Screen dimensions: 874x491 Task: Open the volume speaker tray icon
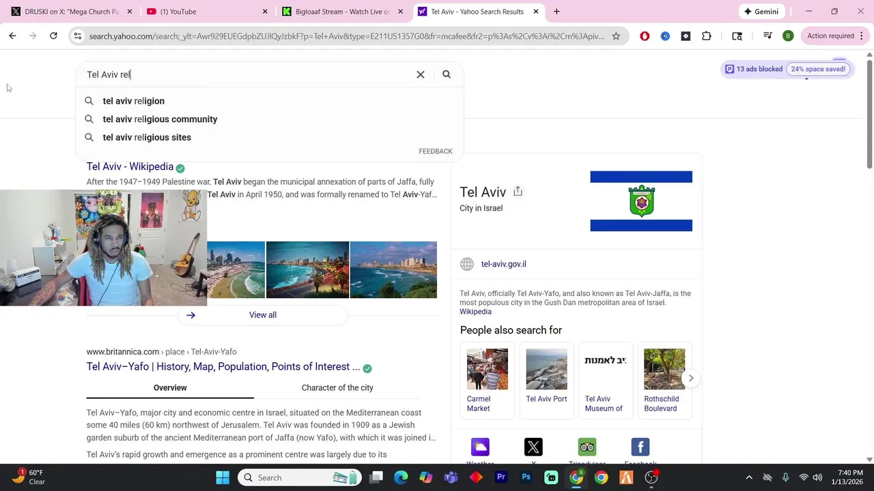(817, 477)
